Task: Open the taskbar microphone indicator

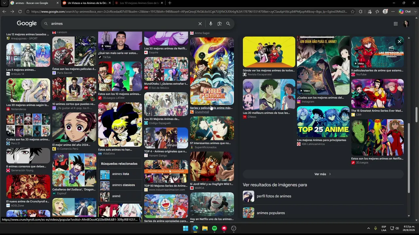Action: pyautogui.click(x=375, y=228)
